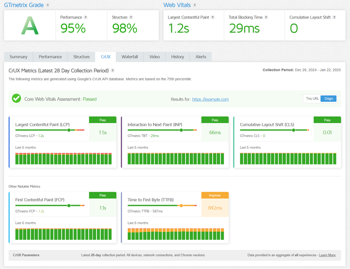Click help icon next to CrUX Metrics title
Image resolution: width=350 pixels, height=269 pixels.
click(x=113, y=71)
